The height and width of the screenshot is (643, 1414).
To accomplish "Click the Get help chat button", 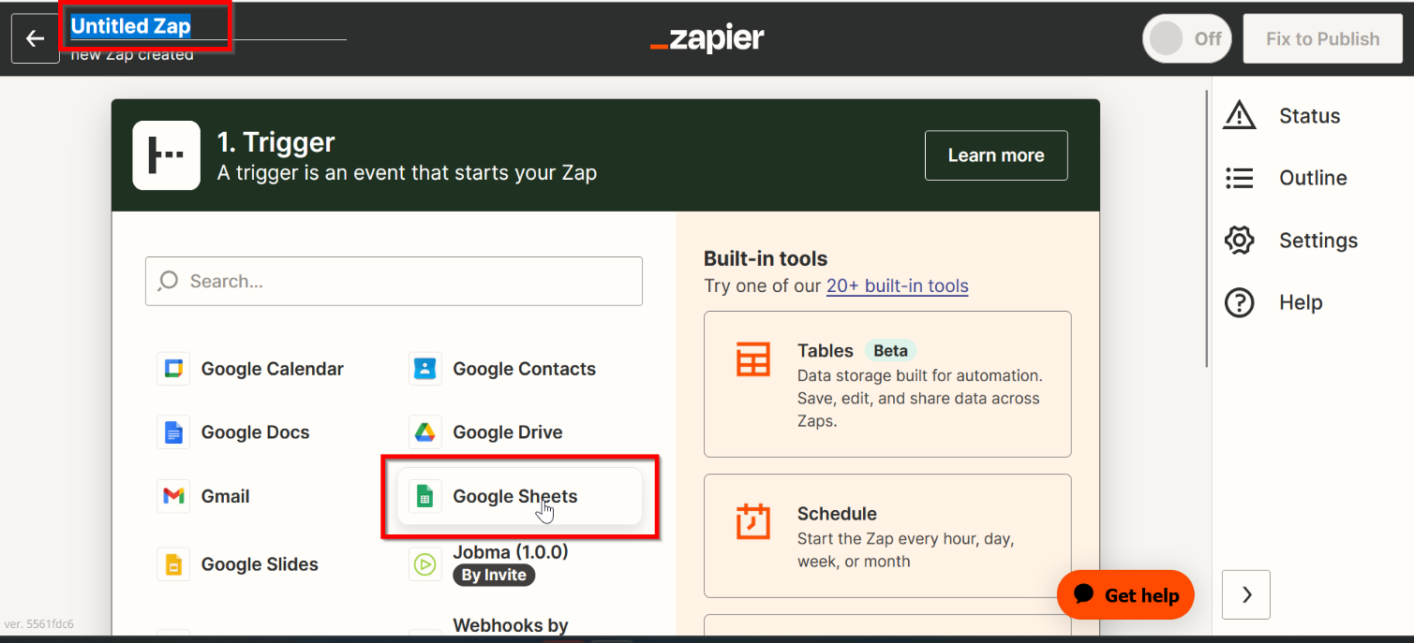I will point(1125,595).
